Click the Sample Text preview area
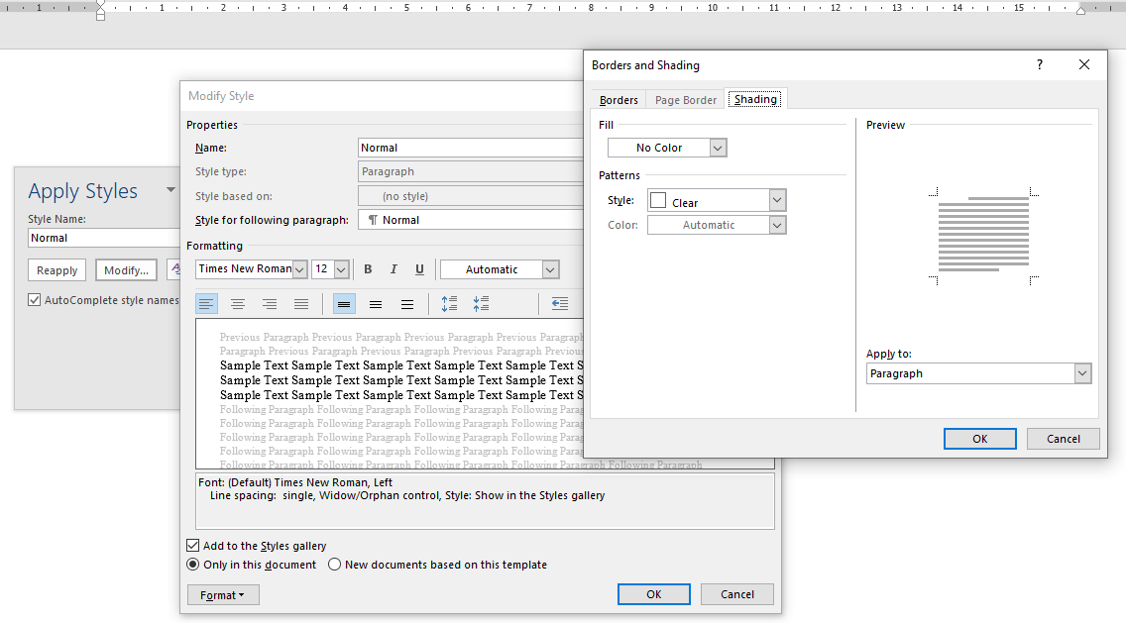 [x=390, y=394]
